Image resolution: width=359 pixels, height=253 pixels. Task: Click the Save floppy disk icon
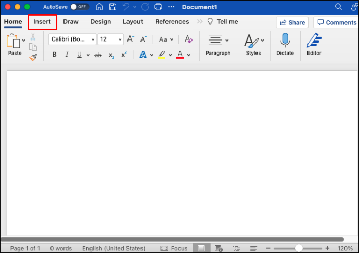pyautogui.click(x=112, y=7)
